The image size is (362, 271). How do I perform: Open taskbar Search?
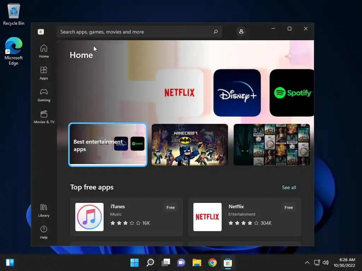[150, 263]
